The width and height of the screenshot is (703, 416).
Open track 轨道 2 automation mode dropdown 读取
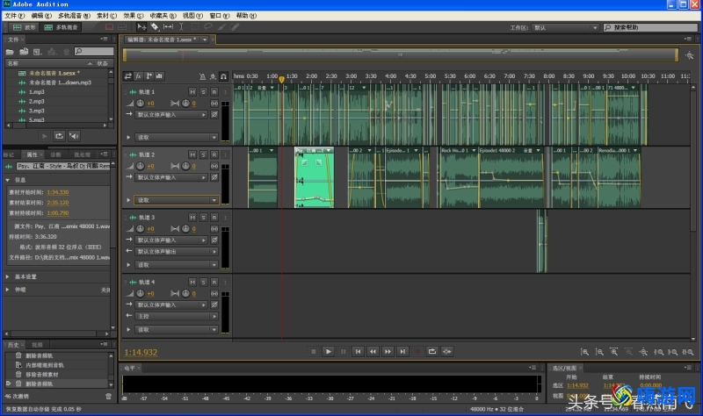coord(176,200)
